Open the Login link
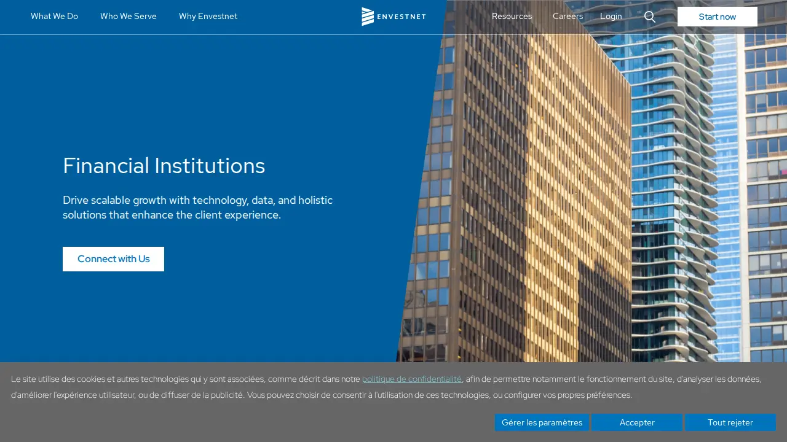 611,17
